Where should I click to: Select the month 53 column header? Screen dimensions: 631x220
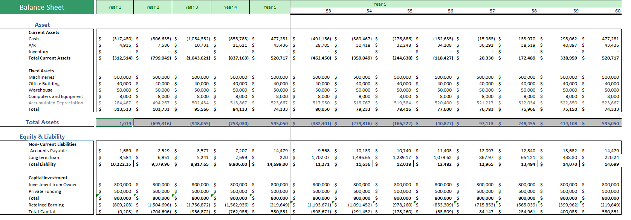tap(328, 11)
